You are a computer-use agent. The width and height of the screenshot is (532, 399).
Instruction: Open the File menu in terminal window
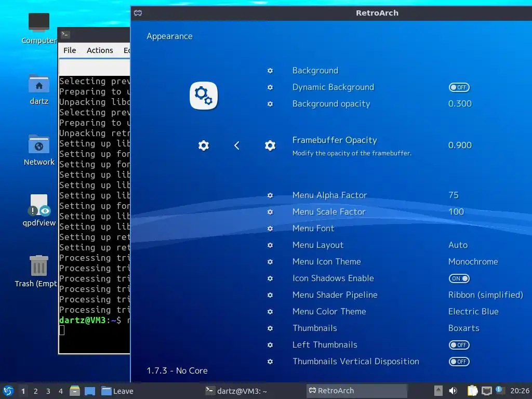[x=70, y=50]
